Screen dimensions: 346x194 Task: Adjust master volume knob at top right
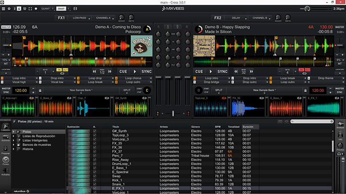pyautogui.click(x=307, y=9)
